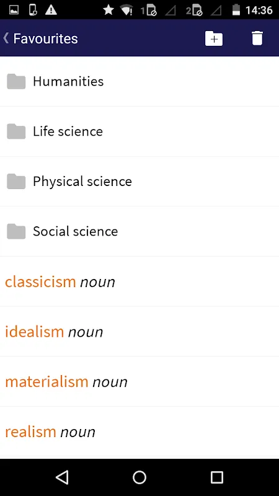Open the classicism noun entry
The height and width of the screenshot is (496, 279).
point(139,281)
